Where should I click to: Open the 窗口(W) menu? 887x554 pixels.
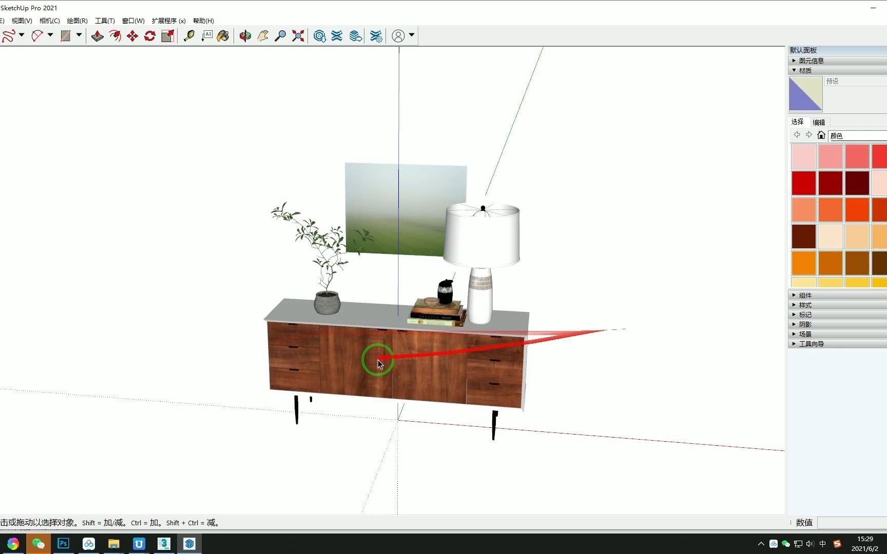pyautogui.click(x=132, y=21)
